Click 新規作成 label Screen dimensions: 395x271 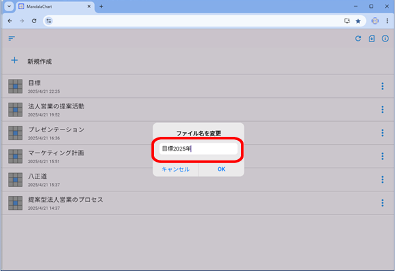point(39,61)
